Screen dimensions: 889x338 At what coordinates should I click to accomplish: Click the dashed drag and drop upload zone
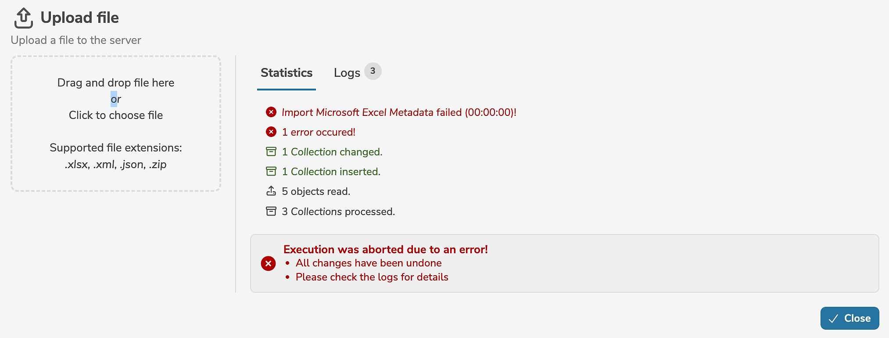[115, 123]
